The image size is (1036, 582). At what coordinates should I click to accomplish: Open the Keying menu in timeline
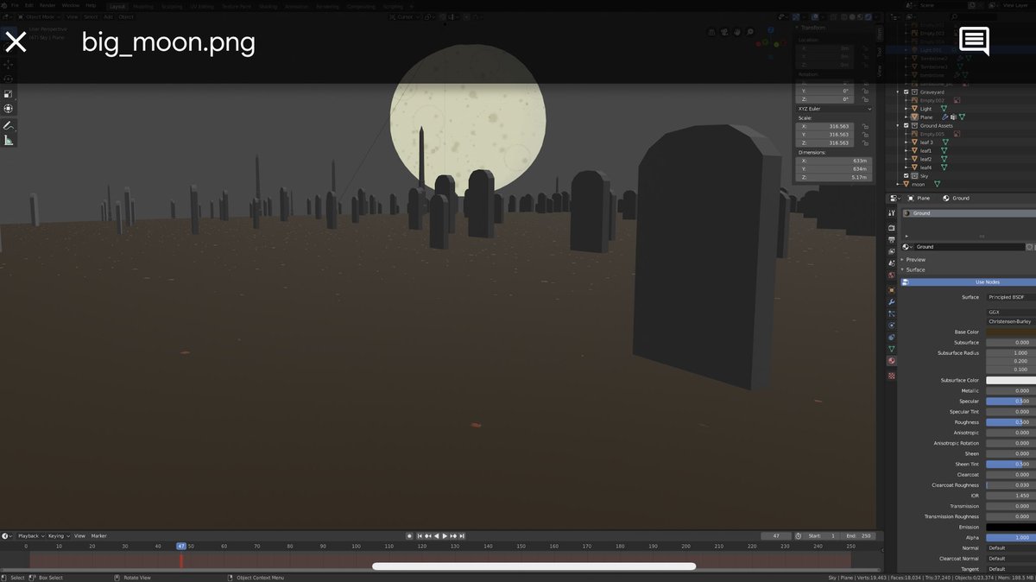click(x=57, y=536)
